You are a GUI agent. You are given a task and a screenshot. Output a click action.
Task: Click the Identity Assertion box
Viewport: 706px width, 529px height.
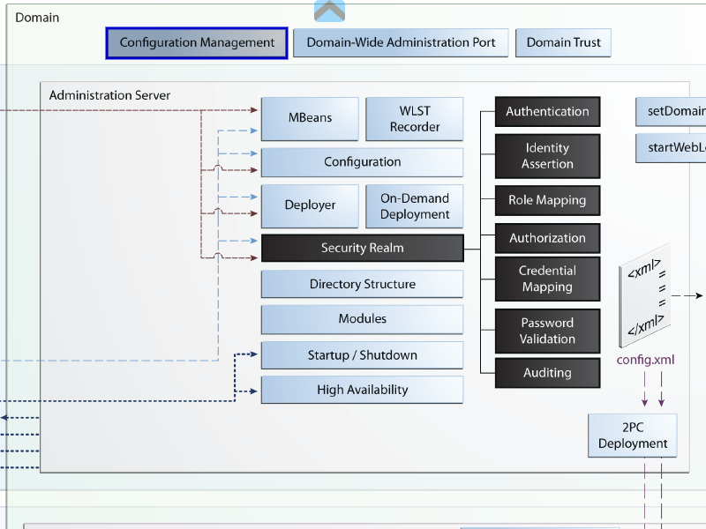[x=547, y=156]
